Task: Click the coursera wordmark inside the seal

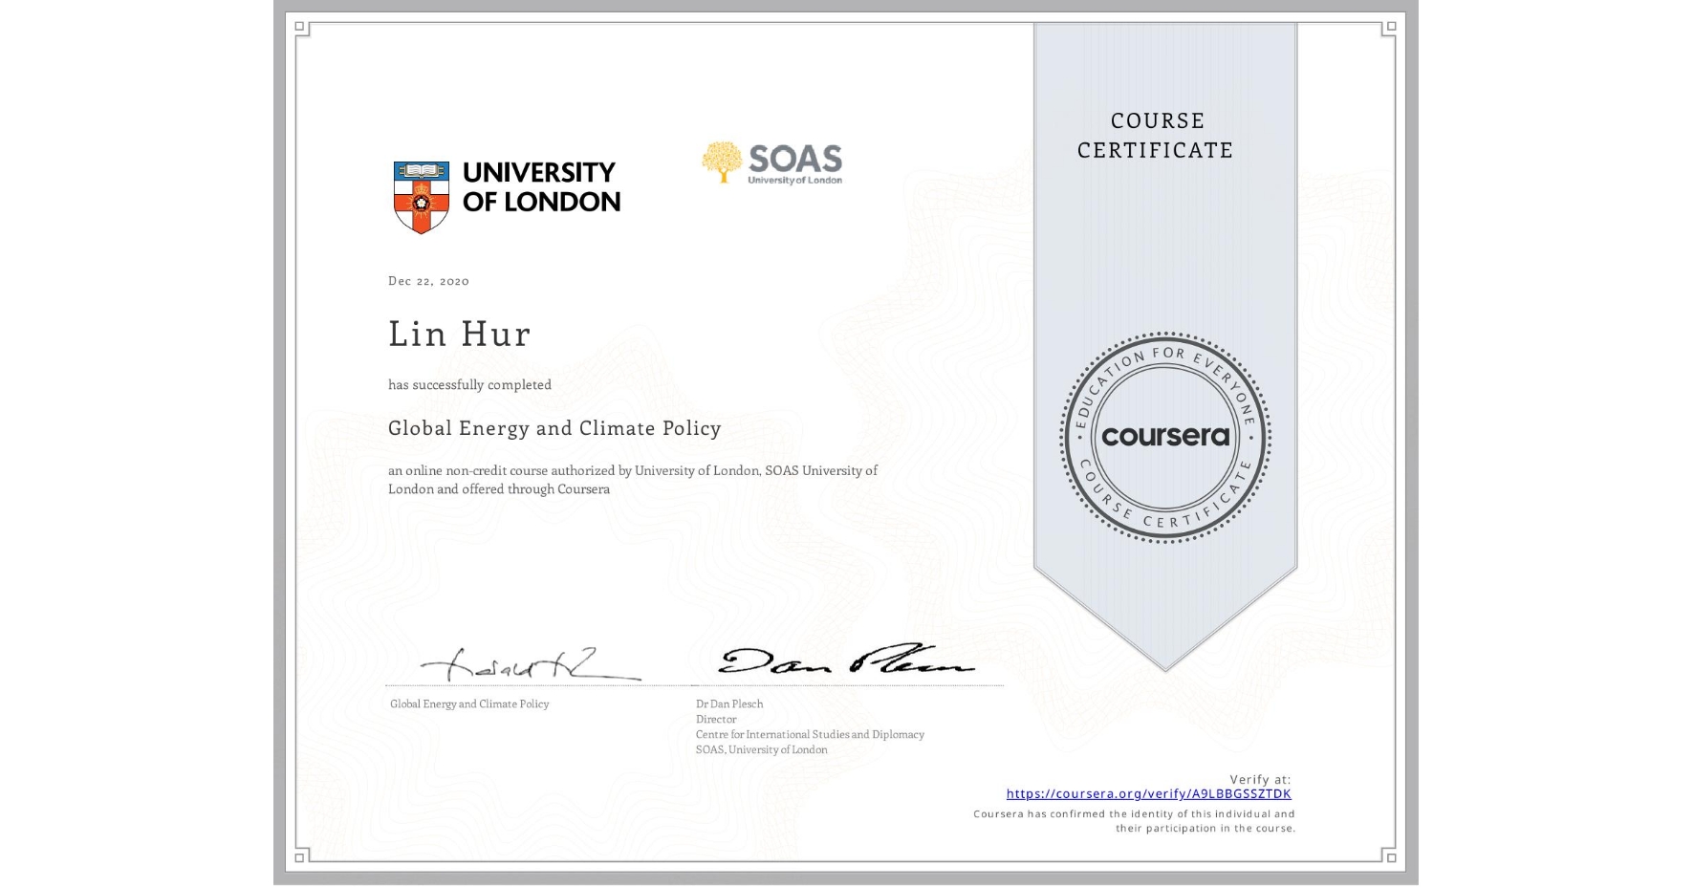Action: click(x=1165, y=436)
